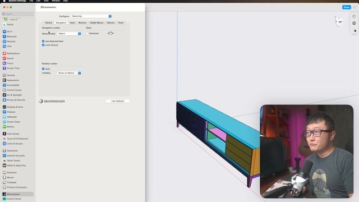Switch to the Radial Menus tab

pos(96,22)
